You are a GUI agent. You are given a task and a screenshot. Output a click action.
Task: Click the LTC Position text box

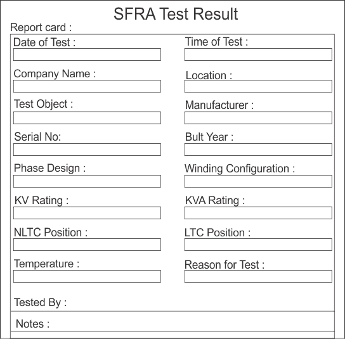tap(258, 245)
